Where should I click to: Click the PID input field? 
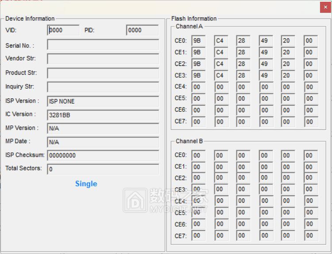[x=142, y=30]
